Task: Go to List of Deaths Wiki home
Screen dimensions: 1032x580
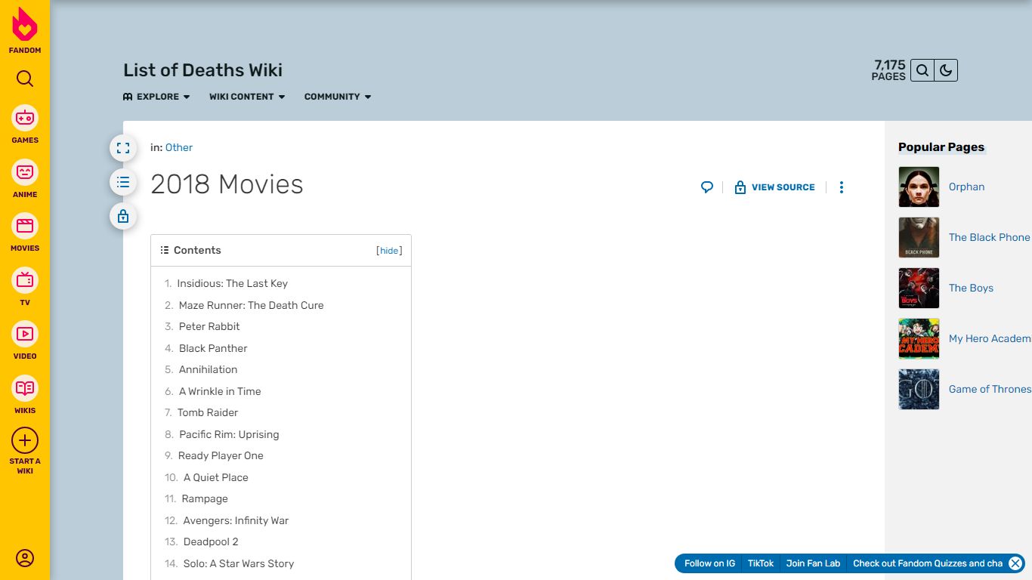Action: [202, 70]
